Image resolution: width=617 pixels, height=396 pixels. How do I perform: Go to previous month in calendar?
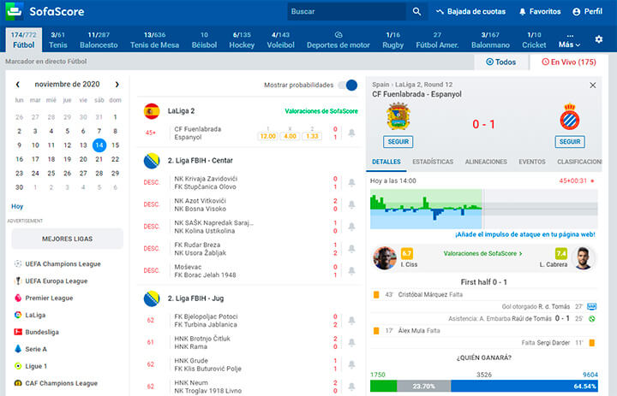18,85
